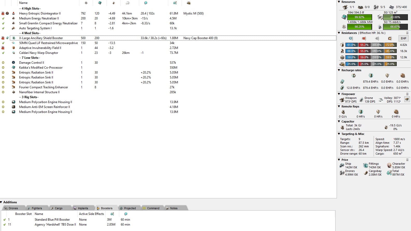411x231 pixels.
Task: Click the explosive resistance column icon
Action: (x=390, y=38)
